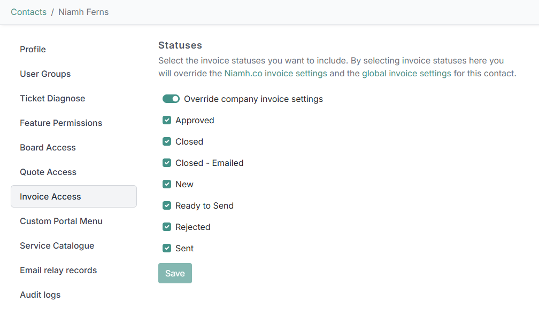Open User Groups section
This screenshot has height=318, width=539.
click(x=45, y=74)
